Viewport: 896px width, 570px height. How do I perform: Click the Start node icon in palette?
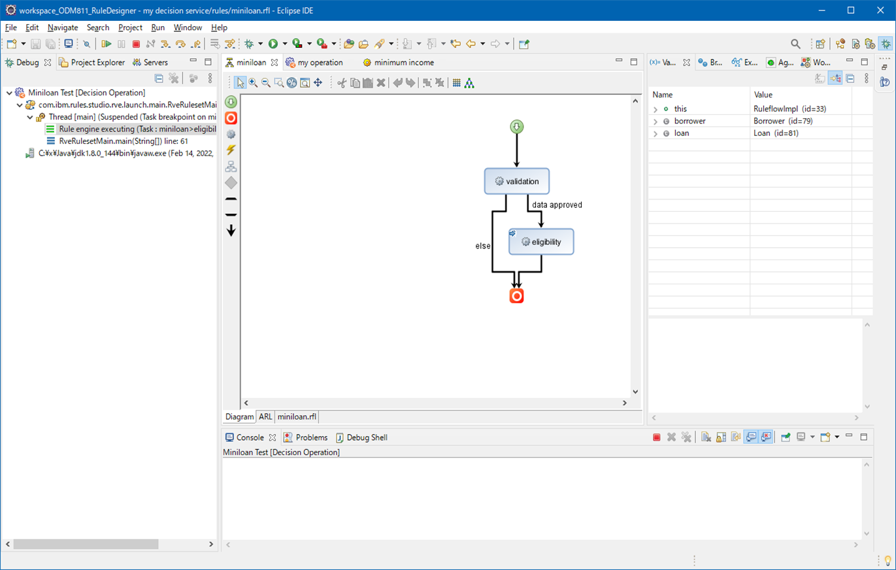231,102
